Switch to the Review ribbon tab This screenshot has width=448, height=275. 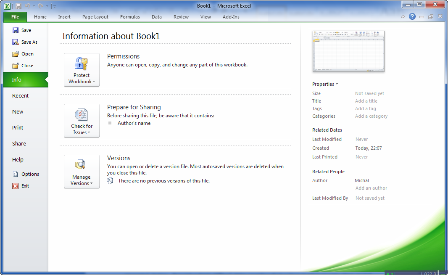click(x=181, y=17)
